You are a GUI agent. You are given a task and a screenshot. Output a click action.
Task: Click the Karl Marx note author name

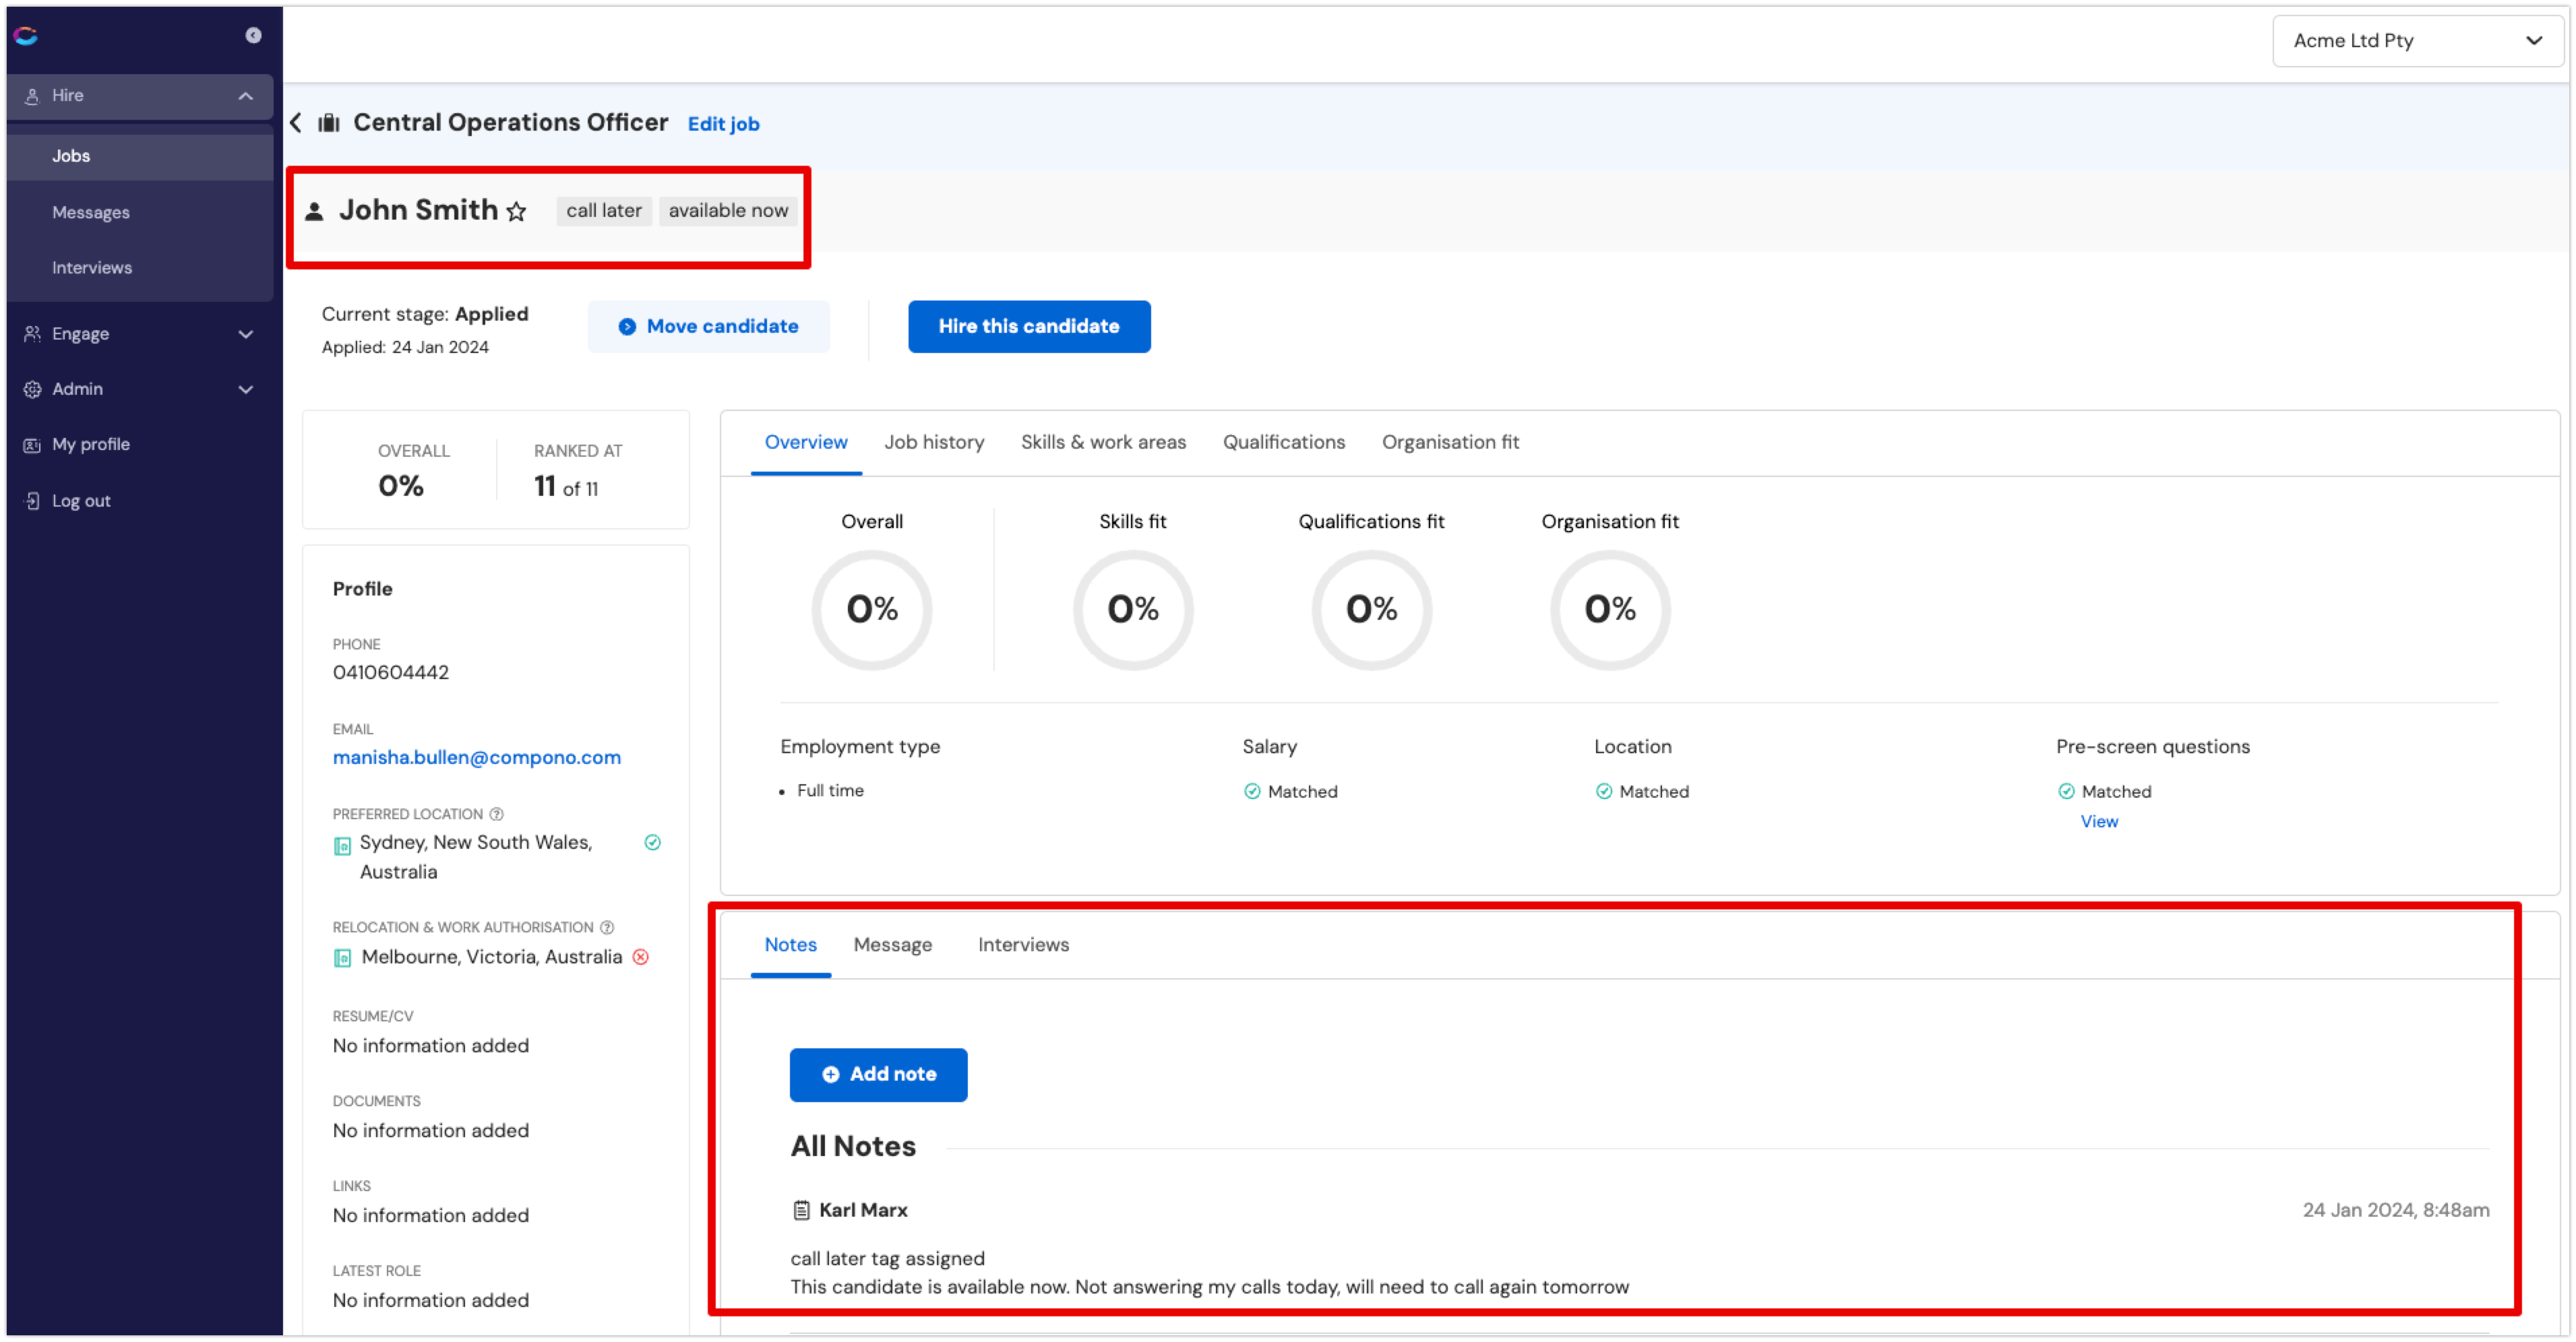(x=863, y=1210)
